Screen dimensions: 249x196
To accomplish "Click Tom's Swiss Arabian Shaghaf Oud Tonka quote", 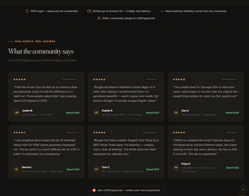I will [126, 147].
